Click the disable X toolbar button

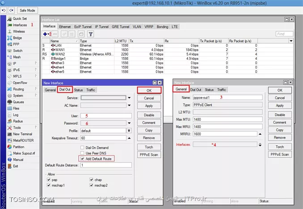(x=72, y=34)
